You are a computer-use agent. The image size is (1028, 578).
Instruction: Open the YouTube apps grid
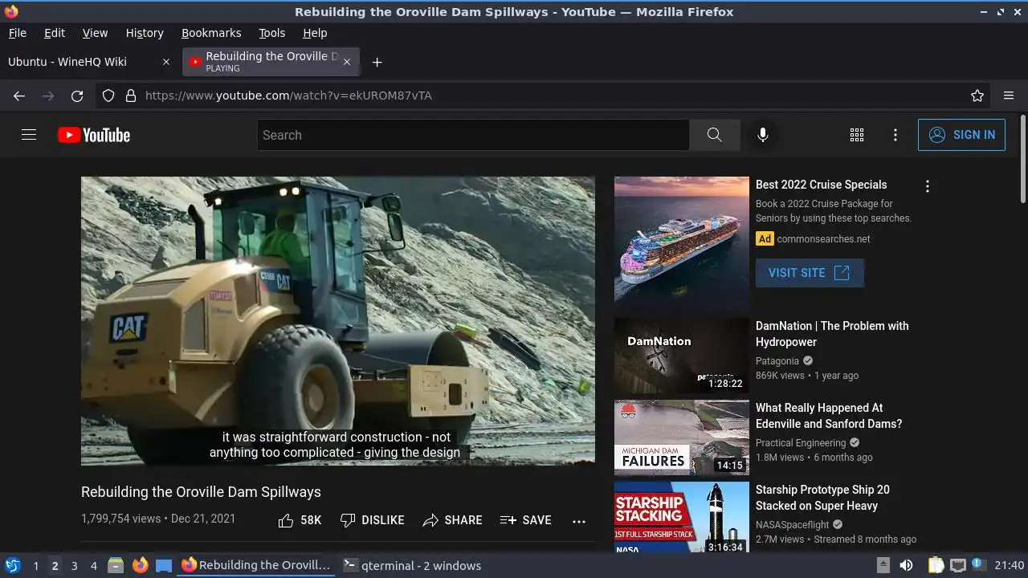(857, 135)
